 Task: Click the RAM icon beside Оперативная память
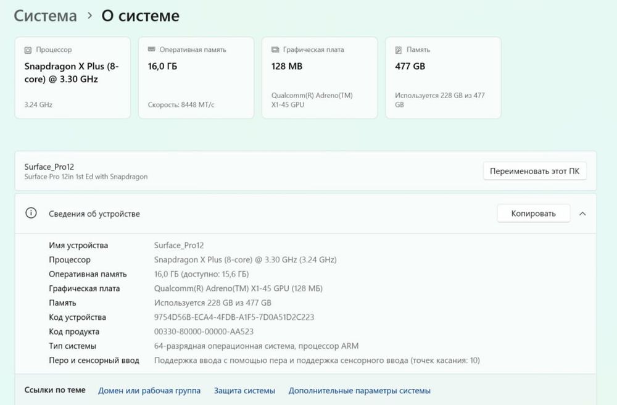click(x=152, y=49)
